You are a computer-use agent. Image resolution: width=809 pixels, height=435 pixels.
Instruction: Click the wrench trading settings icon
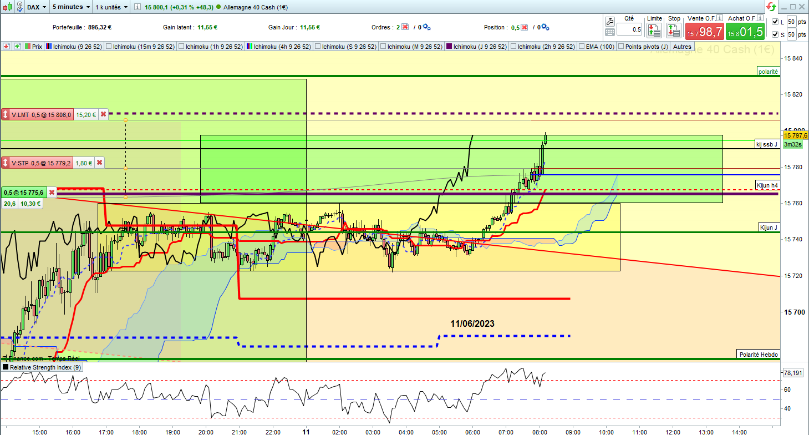tap(610, 22)
